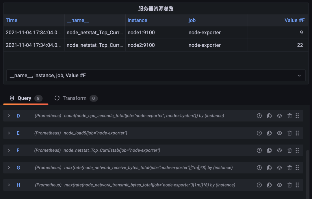Screen dimensions: 312x199
Task: Duplicate query E
Action: (x=269, y=133)
